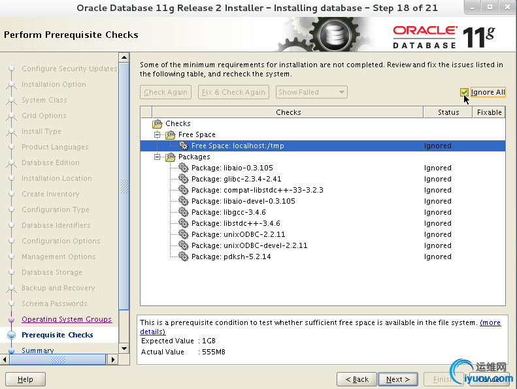Click the Fixable column header
517x389 pixels.
[x=489, y=112]
